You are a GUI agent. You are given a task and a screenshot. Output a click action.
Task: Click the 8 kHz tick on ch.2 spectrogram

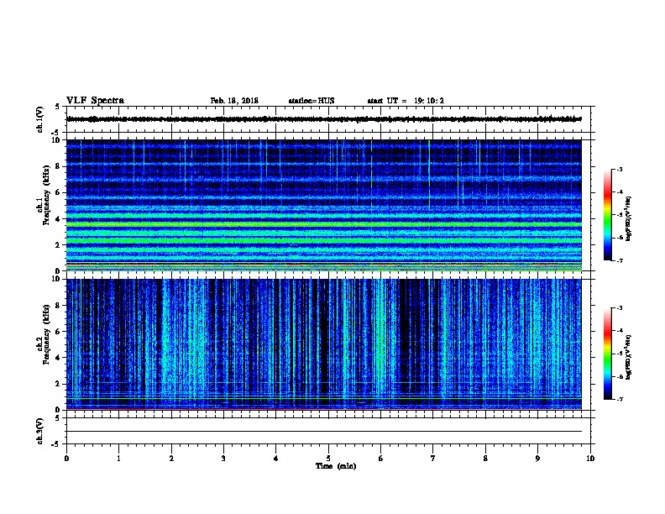point(58,306)
